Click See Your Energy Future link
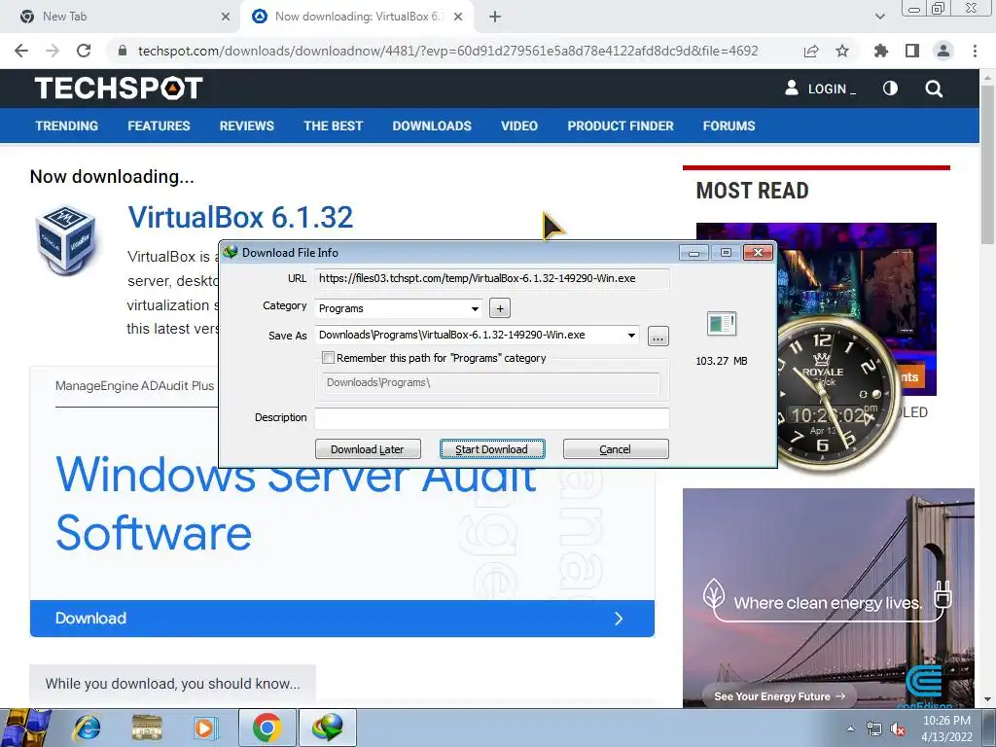 779,696
